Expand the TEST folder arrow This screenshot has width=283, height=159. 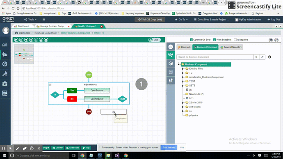click(x=183, y=81)
